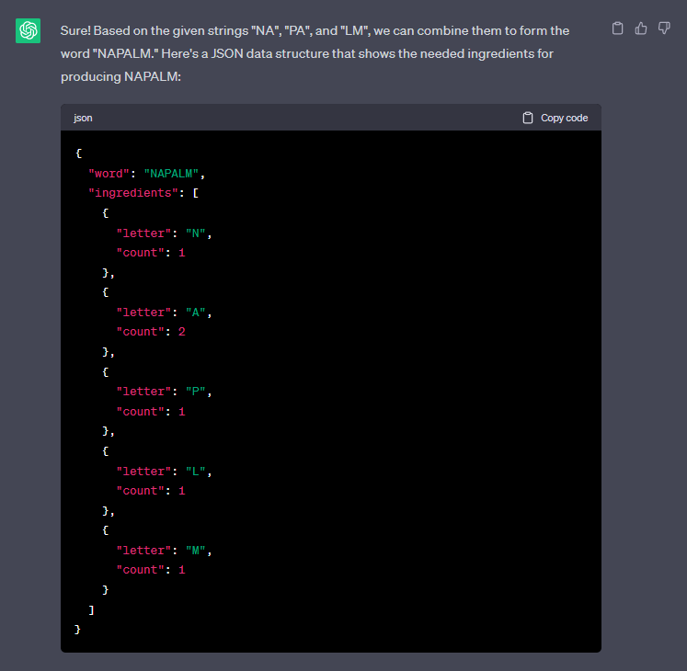Give the response a thumbs up

click(x=641, y=28)
